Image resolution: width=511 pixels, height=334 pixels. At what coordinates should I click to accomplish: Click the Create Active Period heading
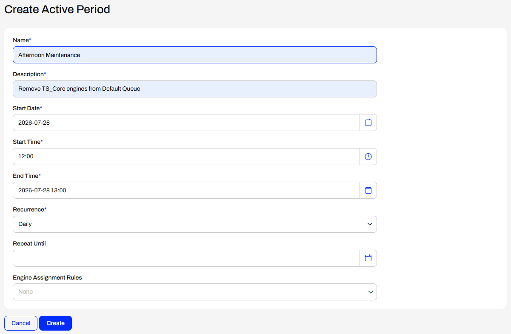coord(57,9)
